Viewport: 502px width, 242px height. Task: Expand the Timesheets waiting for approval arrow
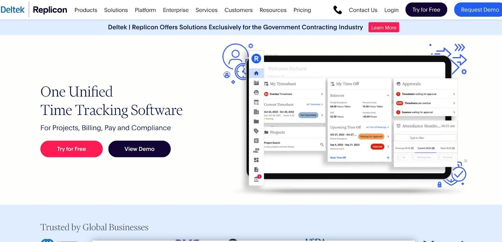(x=454, y=94)
